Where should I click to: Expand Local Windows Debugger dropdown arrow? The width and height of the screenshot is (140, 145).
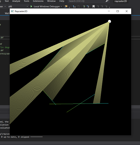(x=61, y=7)
